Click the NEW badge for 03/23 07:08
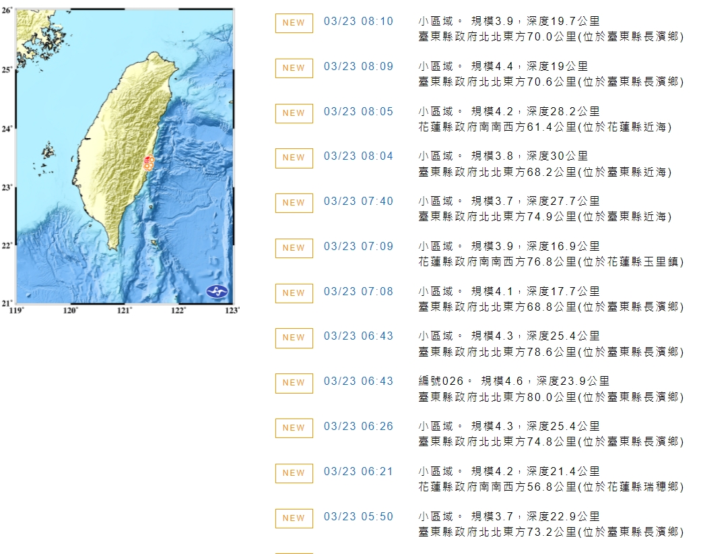703x554 pixels. tap(294, 293)
